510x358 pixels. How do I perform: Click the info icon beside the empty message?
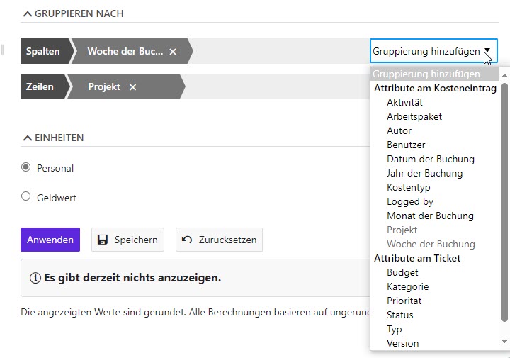(35, 278)
